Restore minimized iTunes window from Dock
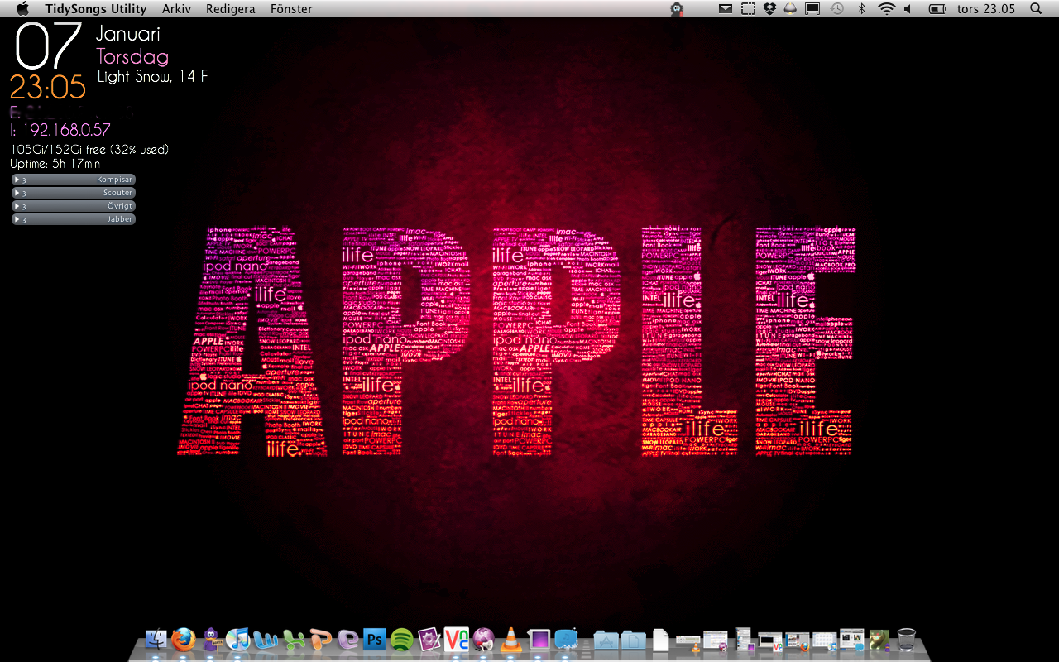 pyautogui.click(x=825, y=640)
